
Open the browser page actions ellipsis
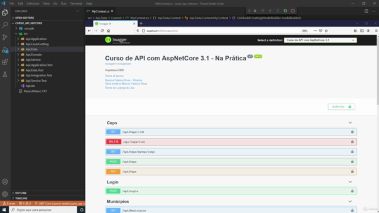[315, 31]
